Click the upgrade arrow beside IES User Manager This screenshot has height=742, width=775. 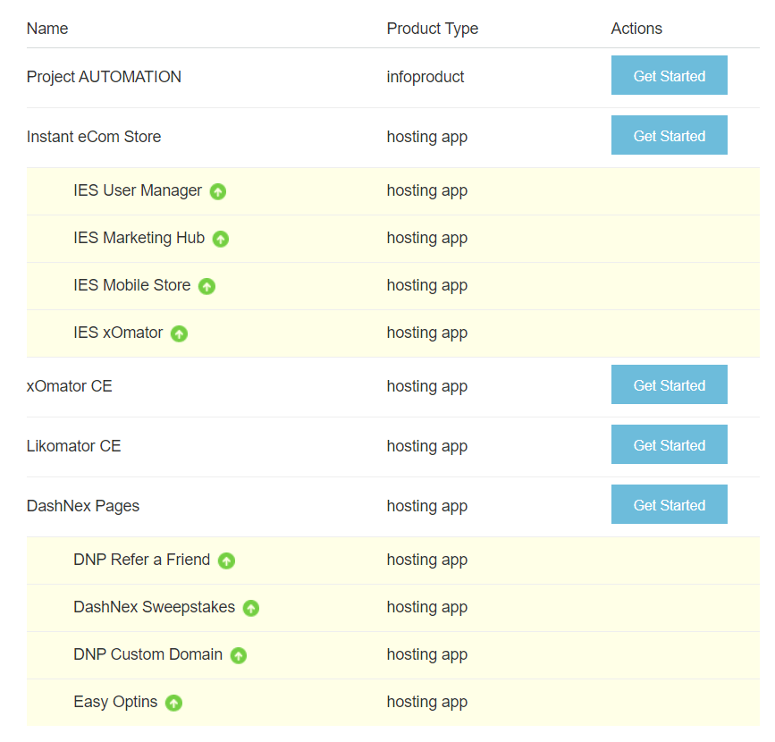pyautogui.click(x=218, y=191)
